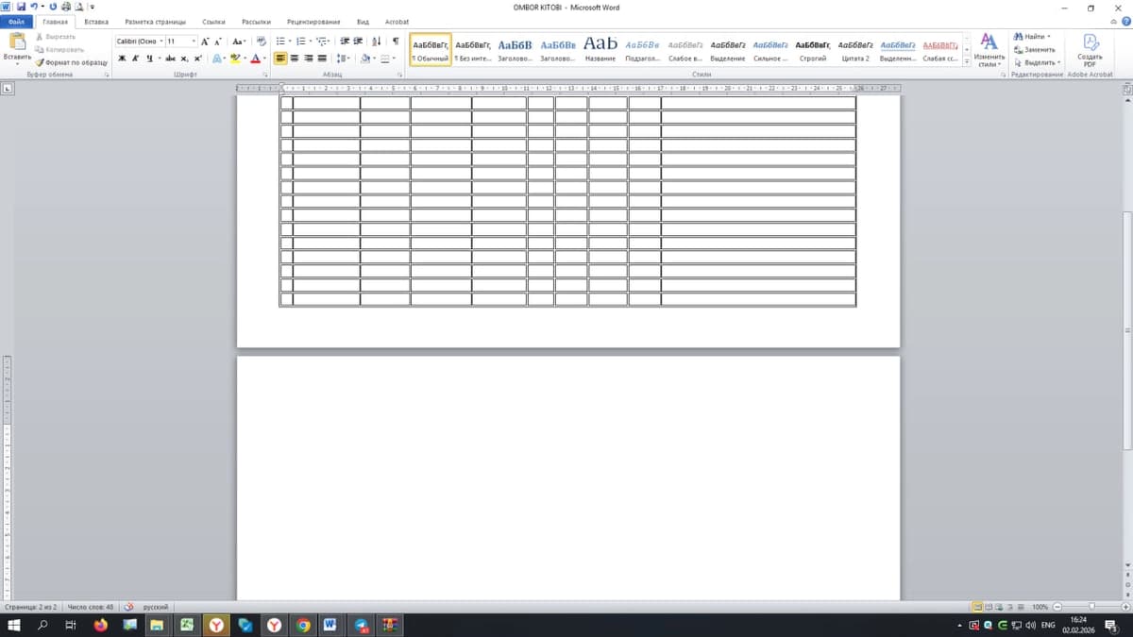Click the numbered list icon
Viewport: 1133px width, 637px height.
pos(300,42)
